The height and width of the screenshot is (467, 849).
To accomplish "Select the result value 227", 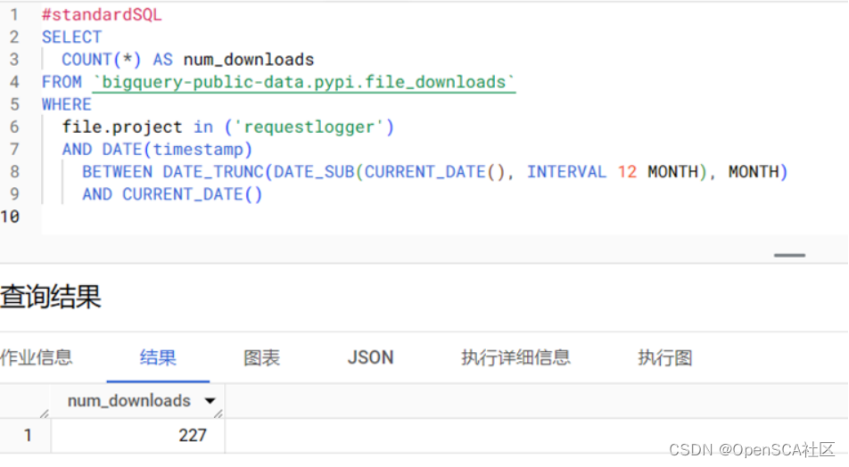I will click(193, 435).
